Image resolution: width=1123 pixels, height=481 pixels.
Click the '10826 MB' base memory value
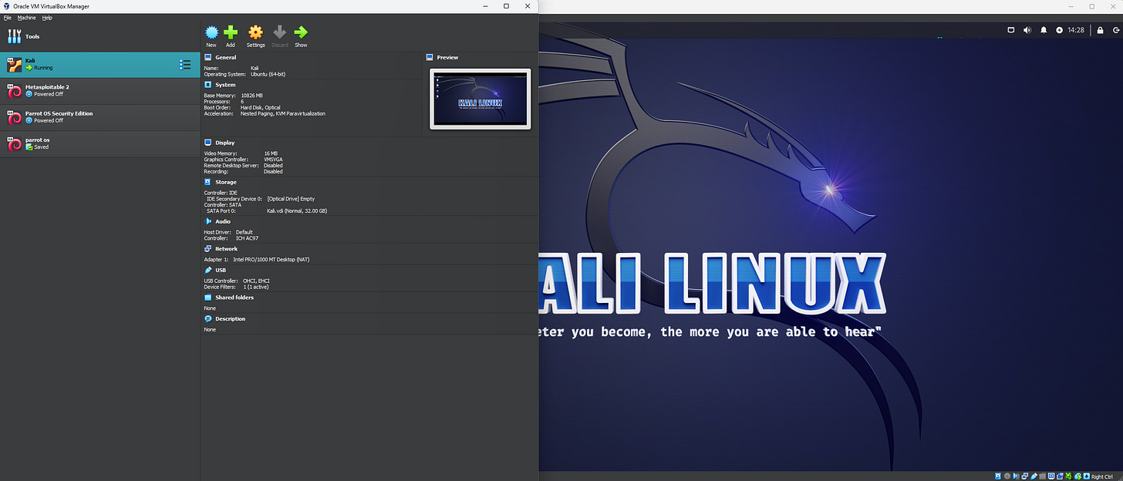(252, 96)
